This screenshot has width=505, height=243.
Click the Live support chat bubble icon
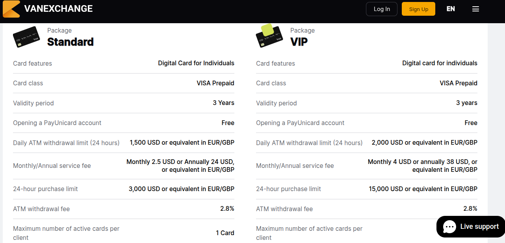[x=449, y=227]
